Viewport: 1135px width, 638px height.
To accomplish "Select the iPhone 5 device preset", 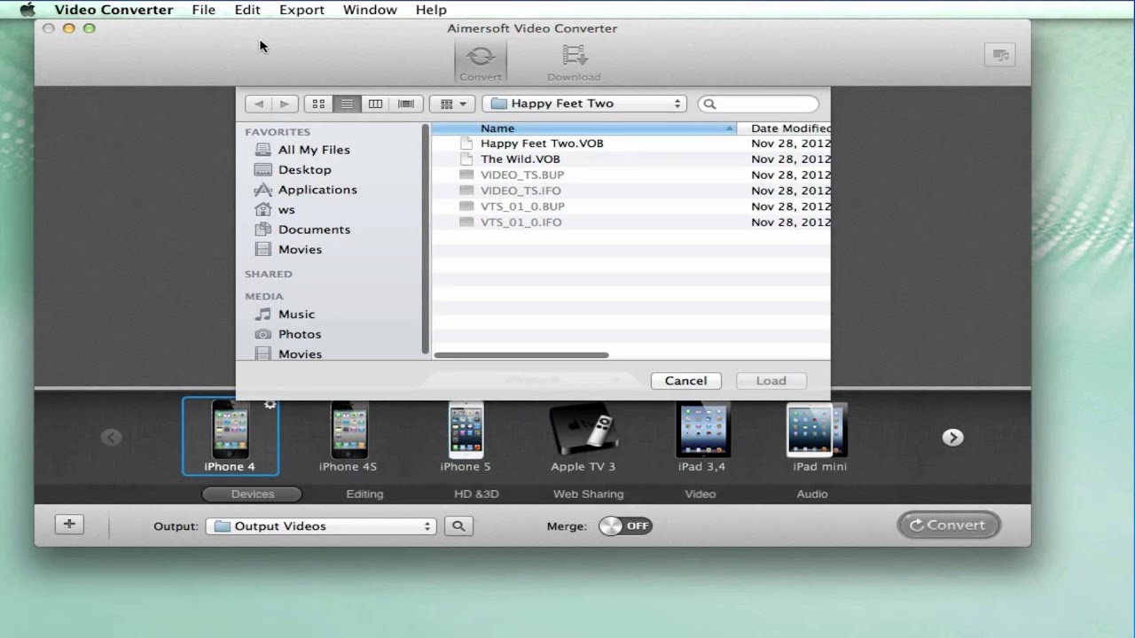I will click(466, 436).
